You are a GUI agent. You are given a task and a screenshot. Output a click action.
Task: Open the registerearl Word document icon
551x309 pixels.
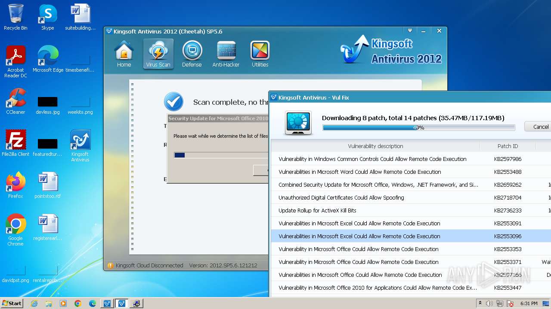tap(48, 227)
